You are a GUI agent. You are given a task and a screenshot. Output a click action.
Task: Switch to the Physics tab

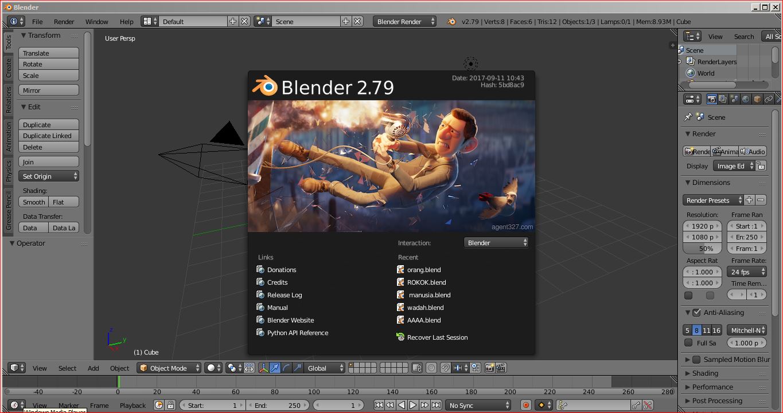9,171
